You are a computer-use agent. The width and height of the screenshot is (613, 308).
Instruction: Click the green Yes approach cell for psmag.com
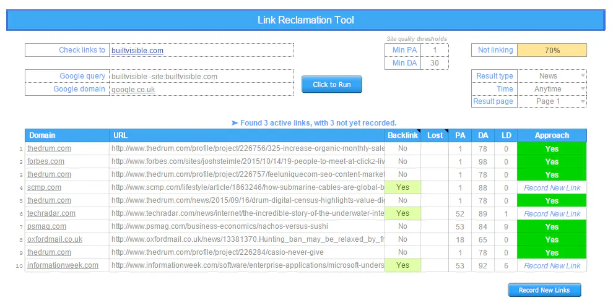tap(552, 226)
